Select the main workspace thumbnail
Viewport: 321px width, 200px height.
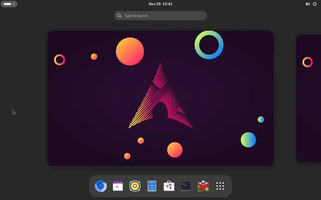(160, 98)
